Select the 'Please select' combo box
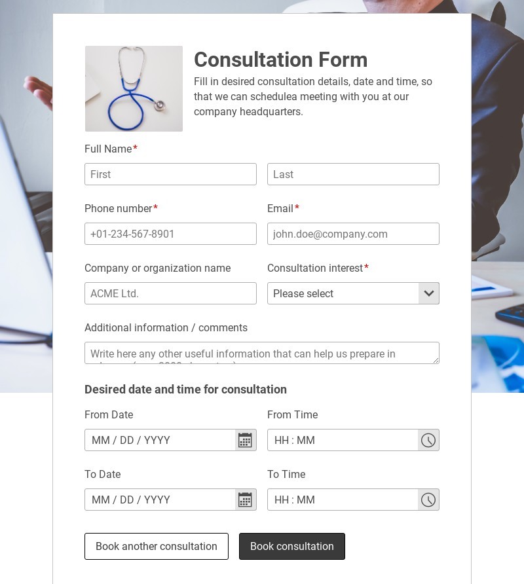 [343, 293]
